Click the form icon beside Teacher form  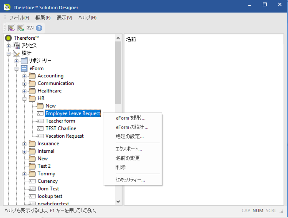point(40,121)
